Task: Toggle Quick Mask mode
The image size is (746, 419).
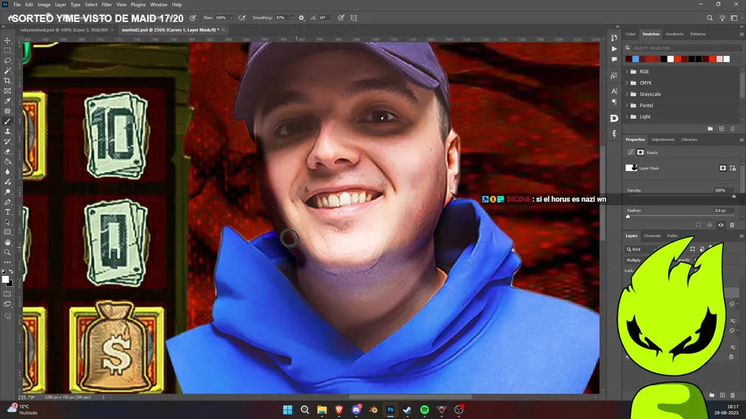Action: [x=8, y=294]
